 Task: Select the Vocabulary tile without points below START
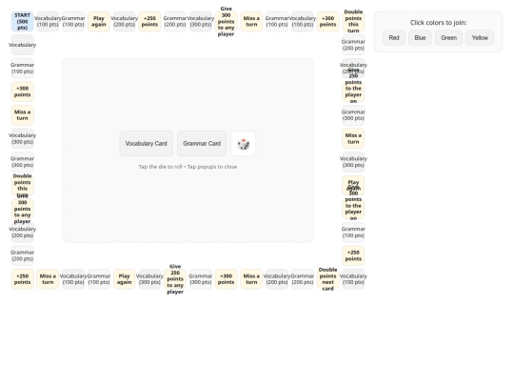coord(22,45)
